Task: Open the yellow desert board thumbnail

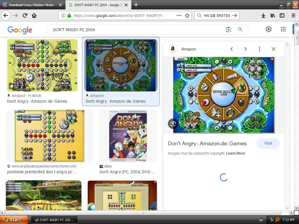Action: (42, 65)
